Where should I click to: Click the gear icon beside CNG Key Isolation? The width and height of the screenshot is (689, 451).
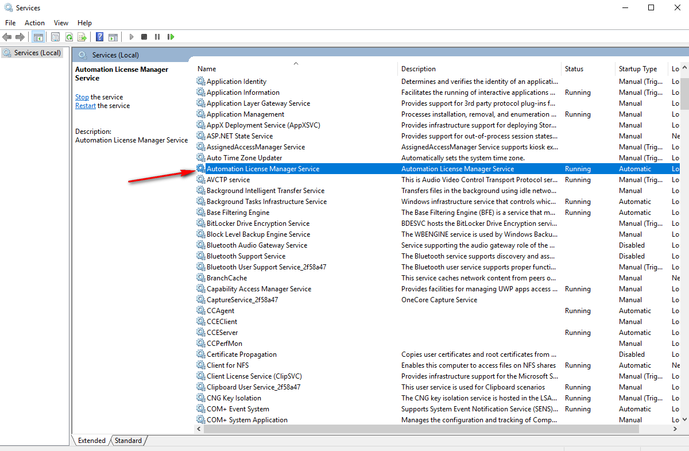200,398
